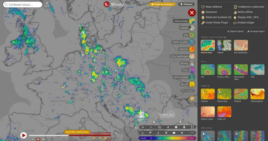The height and width of the screenshot is (141, 268).
Task: Play the radar animation
Action: [x=23, y=135]
